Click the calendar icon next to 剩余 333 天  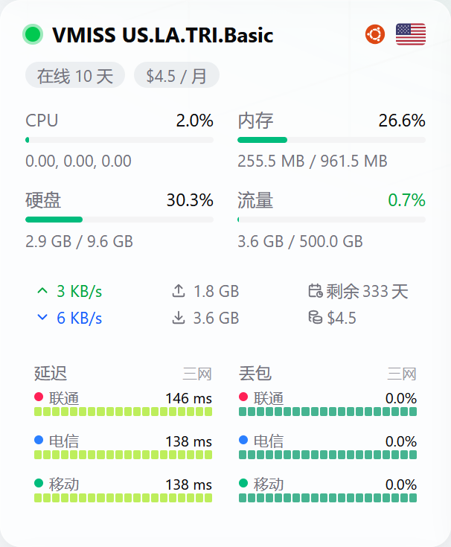(x=316, y=291)
